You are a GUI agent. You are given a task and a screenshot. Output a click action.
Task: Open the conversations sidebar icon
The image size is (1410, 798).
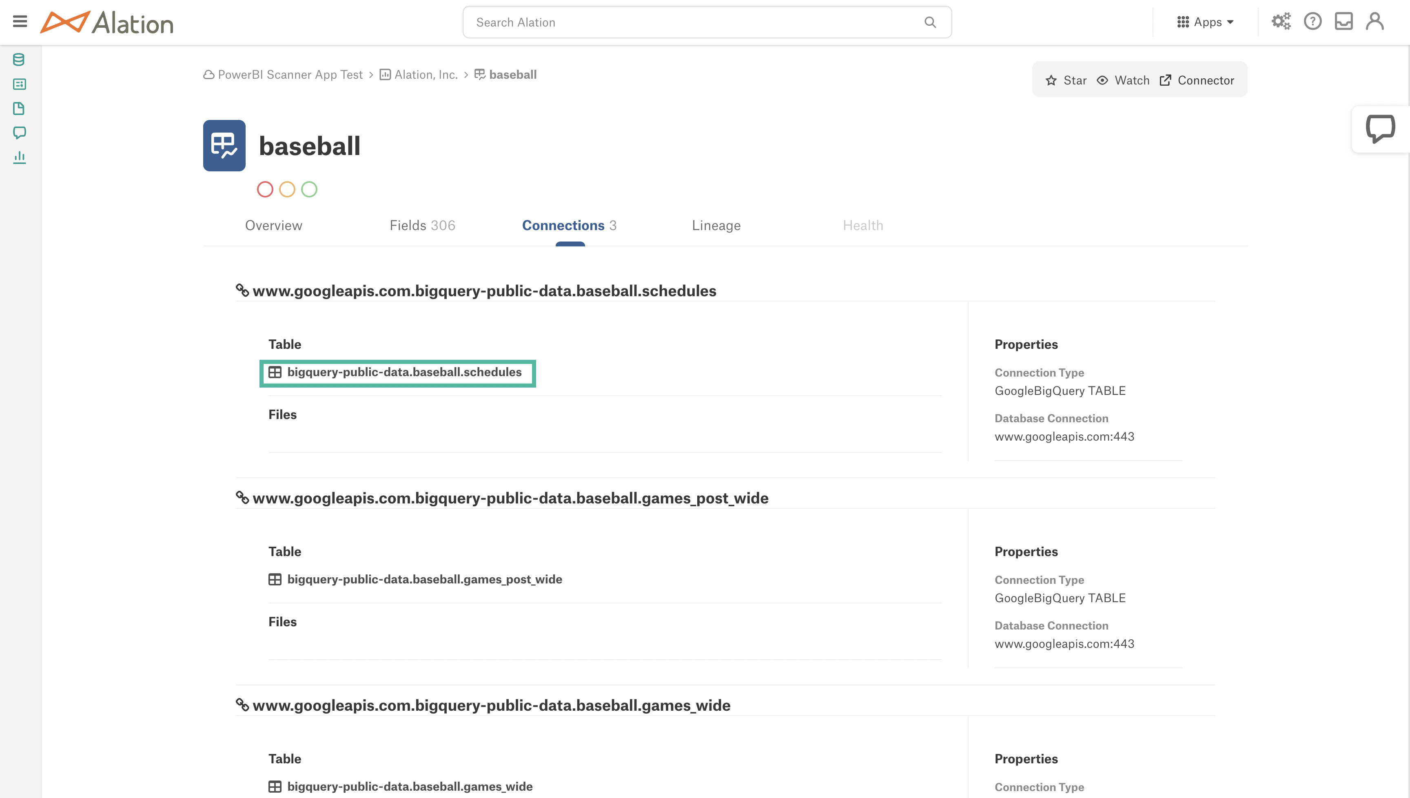pyautogui.click(x=19, y=133)
